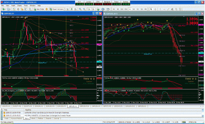Open the Experts terminal tab
205x124 pixels.
click(x=49, y=118)
